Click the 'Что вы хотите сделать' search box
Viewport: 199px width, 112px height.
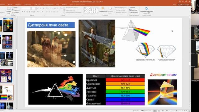(77, 5)
